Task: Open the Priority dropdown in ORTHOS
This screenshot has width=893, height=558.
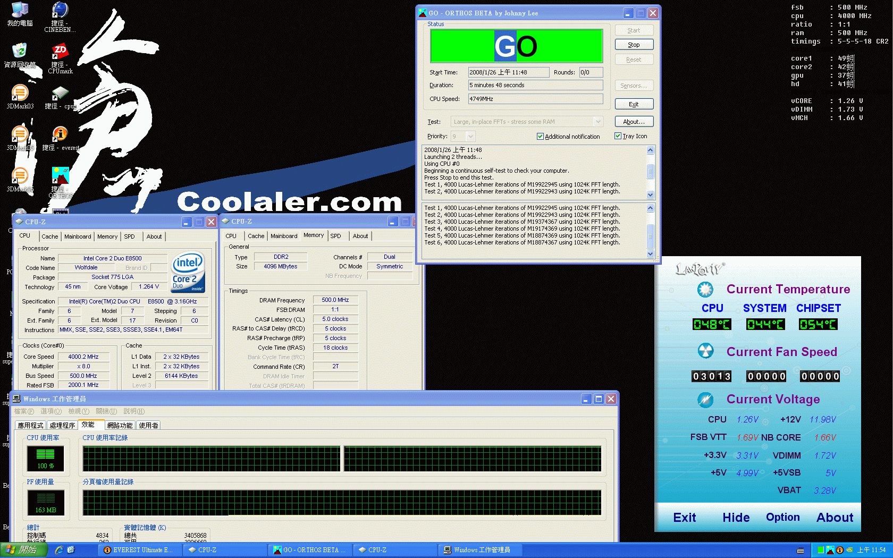Action: click(x=470, y=137)
